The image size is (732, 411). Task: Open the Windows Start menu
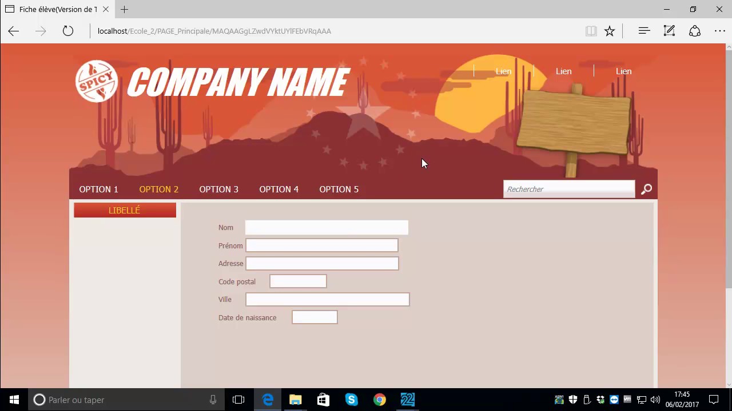tap(14, 400)
